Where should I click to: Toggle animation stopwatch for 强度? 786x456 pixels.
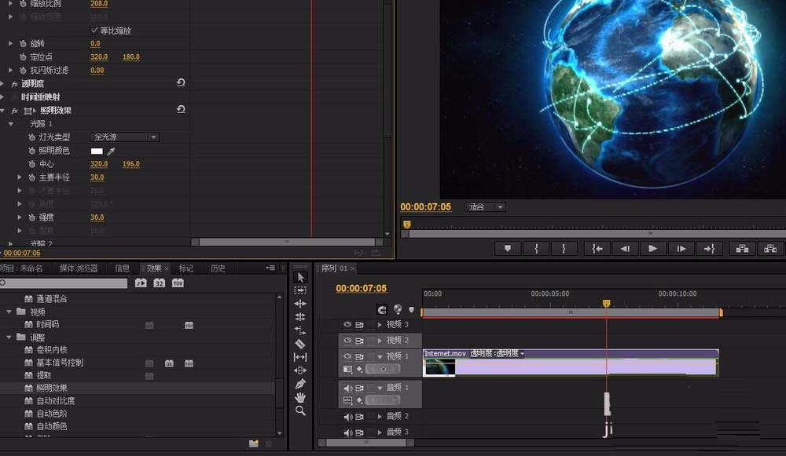coord(31,217)
